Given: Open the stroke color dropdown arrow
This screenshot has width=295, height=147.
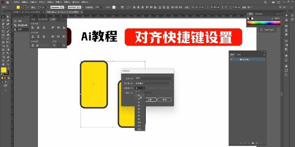Looking at the screenshot, I should point(28,7).
